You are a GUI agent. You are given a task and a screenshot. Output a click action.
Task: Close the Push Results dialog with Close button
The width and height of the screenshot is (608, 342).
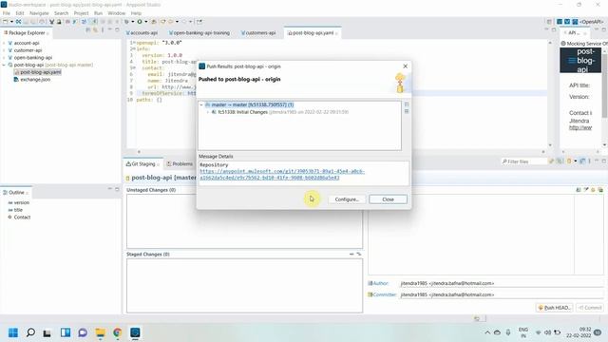(388, 199)
